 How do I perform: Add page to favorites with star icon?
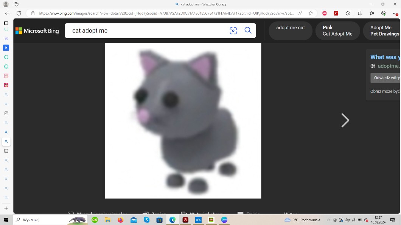pos(311,13)
